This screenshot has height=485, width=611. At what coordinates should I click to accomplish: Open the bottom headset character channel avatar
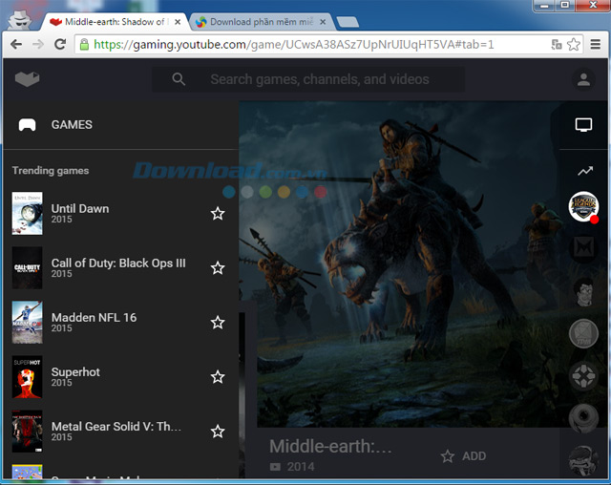coord(583,461)
